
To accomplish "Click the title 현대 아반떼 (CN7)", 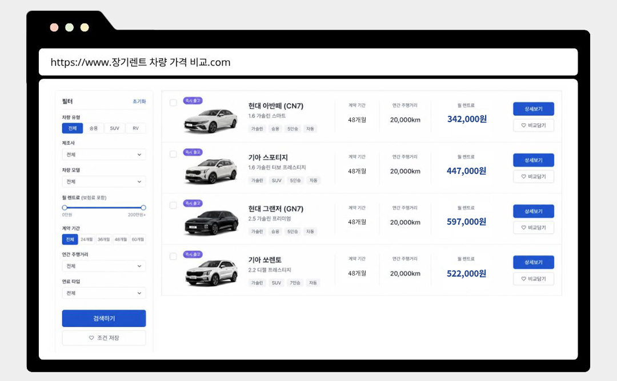I will 276,106.
